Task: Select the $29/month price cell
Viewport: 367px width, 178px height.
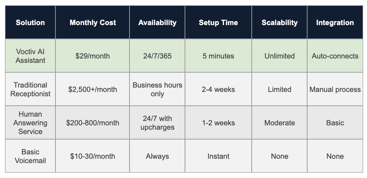Action: (93, 56)
